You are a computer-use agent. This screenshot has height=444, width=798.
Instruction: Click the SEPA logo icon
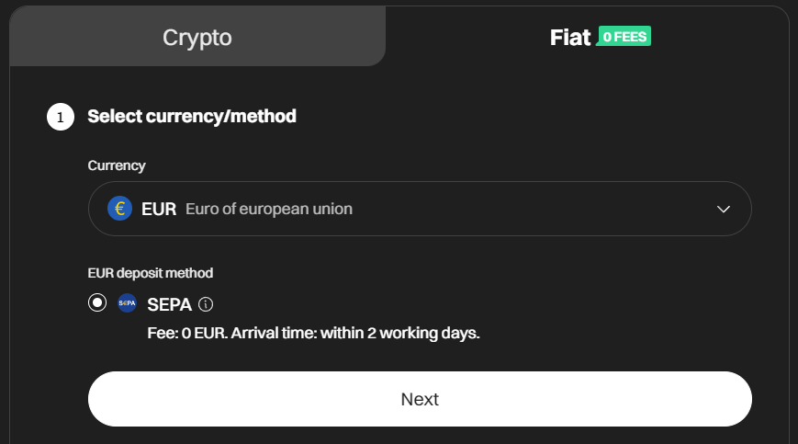click(x=128, y=303)
